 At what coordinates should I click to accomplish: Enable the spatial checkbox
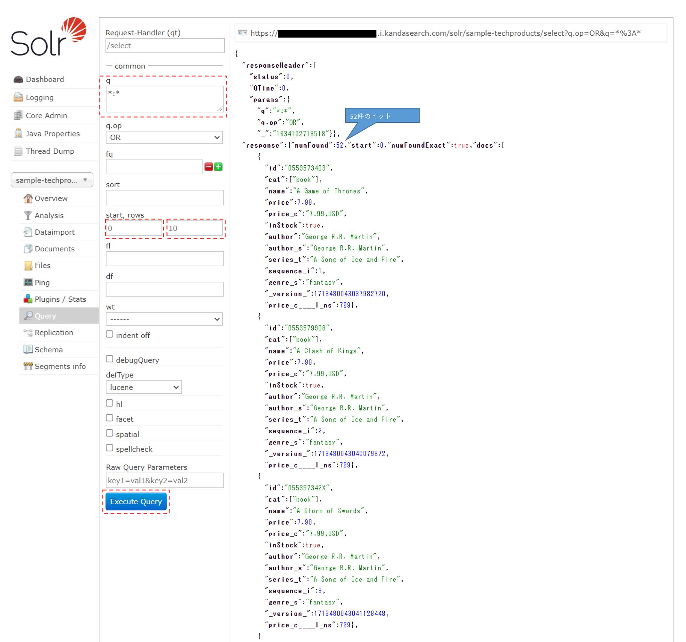point(109,433)
